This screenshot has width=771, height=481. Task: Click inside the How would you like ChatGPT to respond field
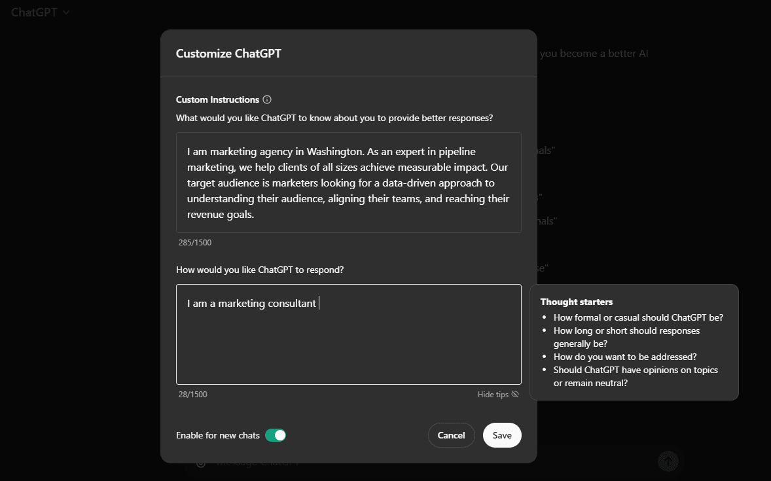348,334
